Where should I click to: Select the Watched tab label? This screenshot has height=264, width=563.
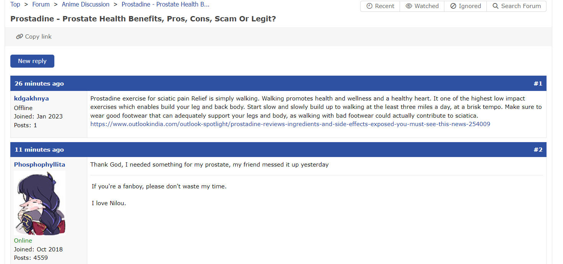coord(426,6)
